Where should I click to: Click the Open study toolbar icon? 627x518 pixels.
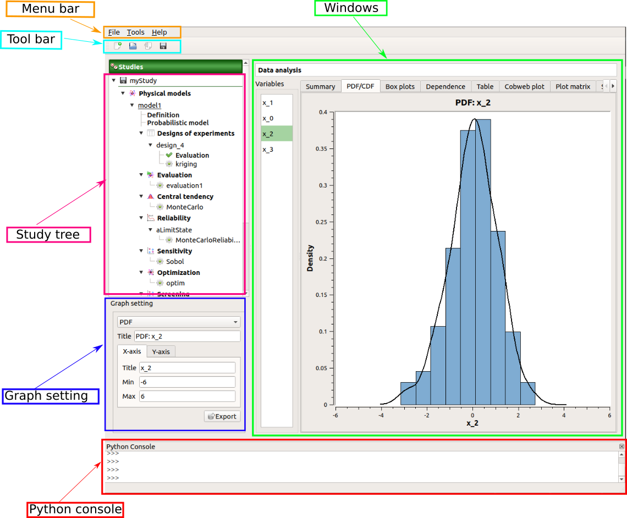point(133,46)
